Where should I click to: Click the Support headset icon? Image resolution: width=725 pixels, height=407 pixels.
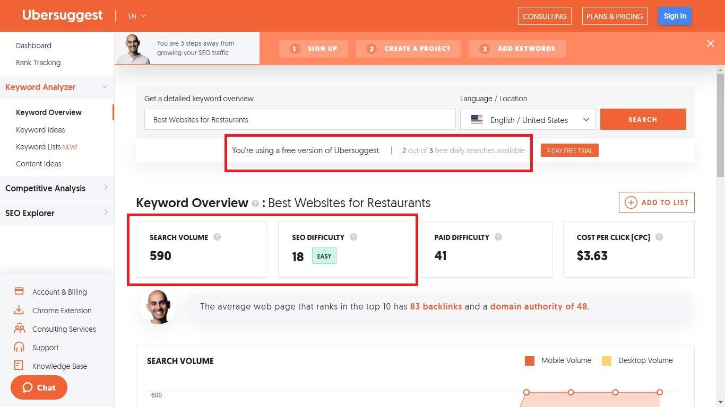click(19, 347)
